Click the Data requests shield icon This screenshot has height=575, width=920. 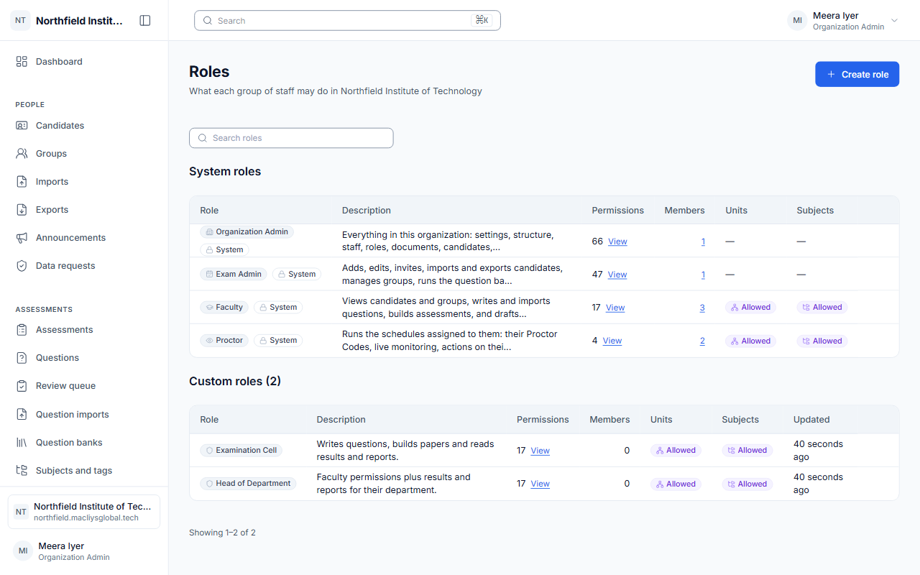[22, 266]
